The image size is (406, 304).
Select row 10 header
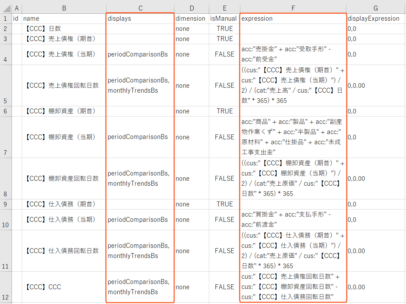(6, 220)
